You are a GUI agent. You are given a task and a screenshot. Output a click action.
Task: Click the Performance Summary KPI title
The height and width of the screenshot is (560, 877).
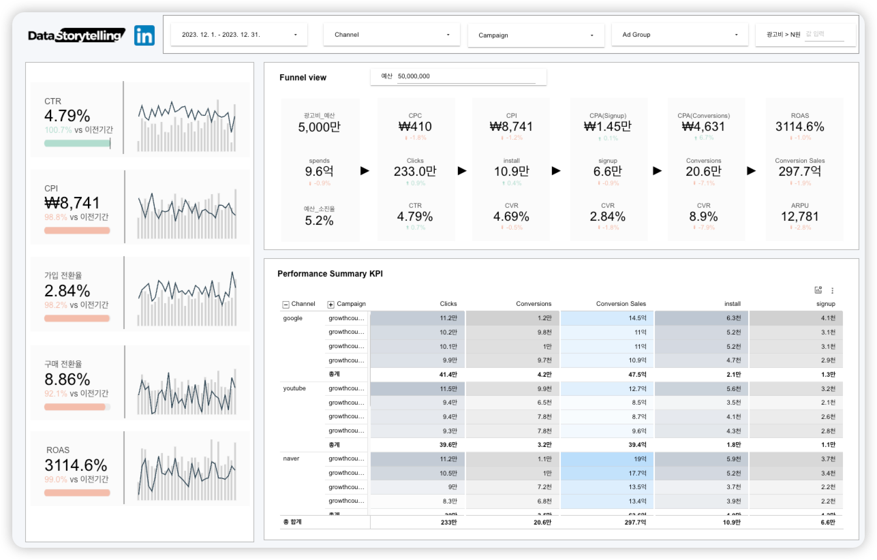tap(330, 274)
